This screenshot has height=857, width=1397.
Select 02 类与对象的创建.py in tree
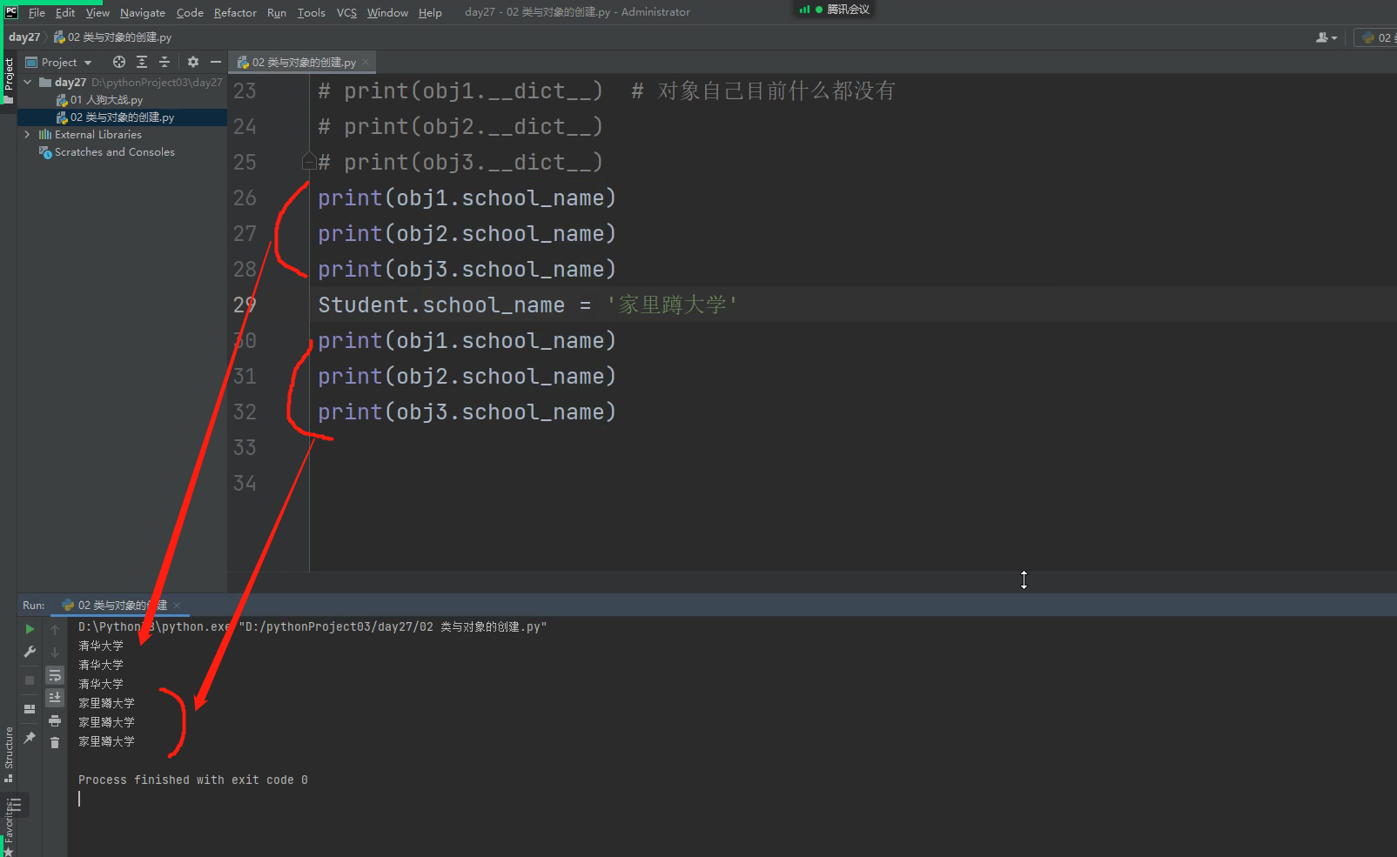(122, 117)
